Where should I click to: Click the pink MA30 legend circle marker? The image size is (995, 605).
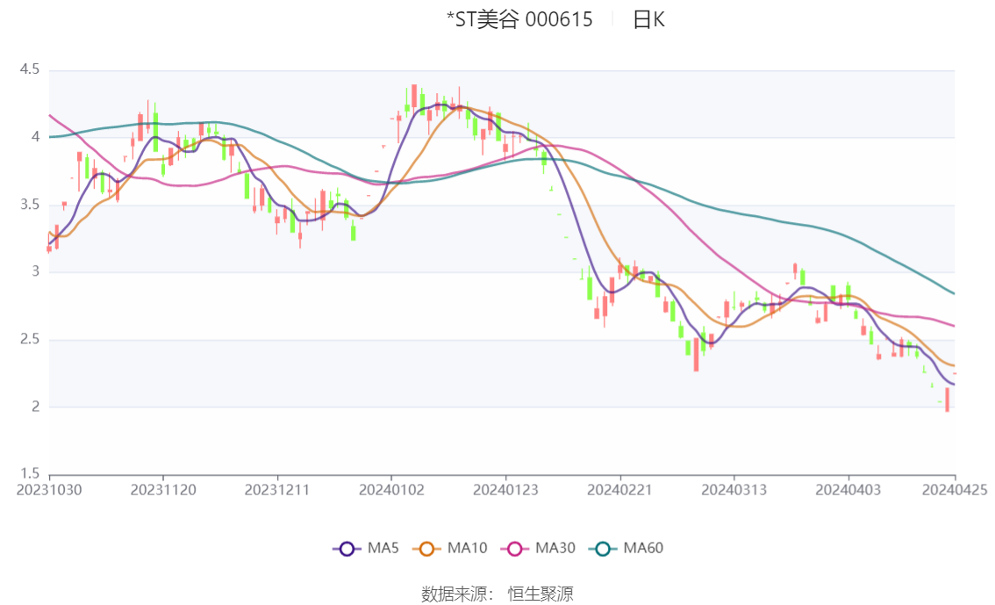click(x=515, y=549)
